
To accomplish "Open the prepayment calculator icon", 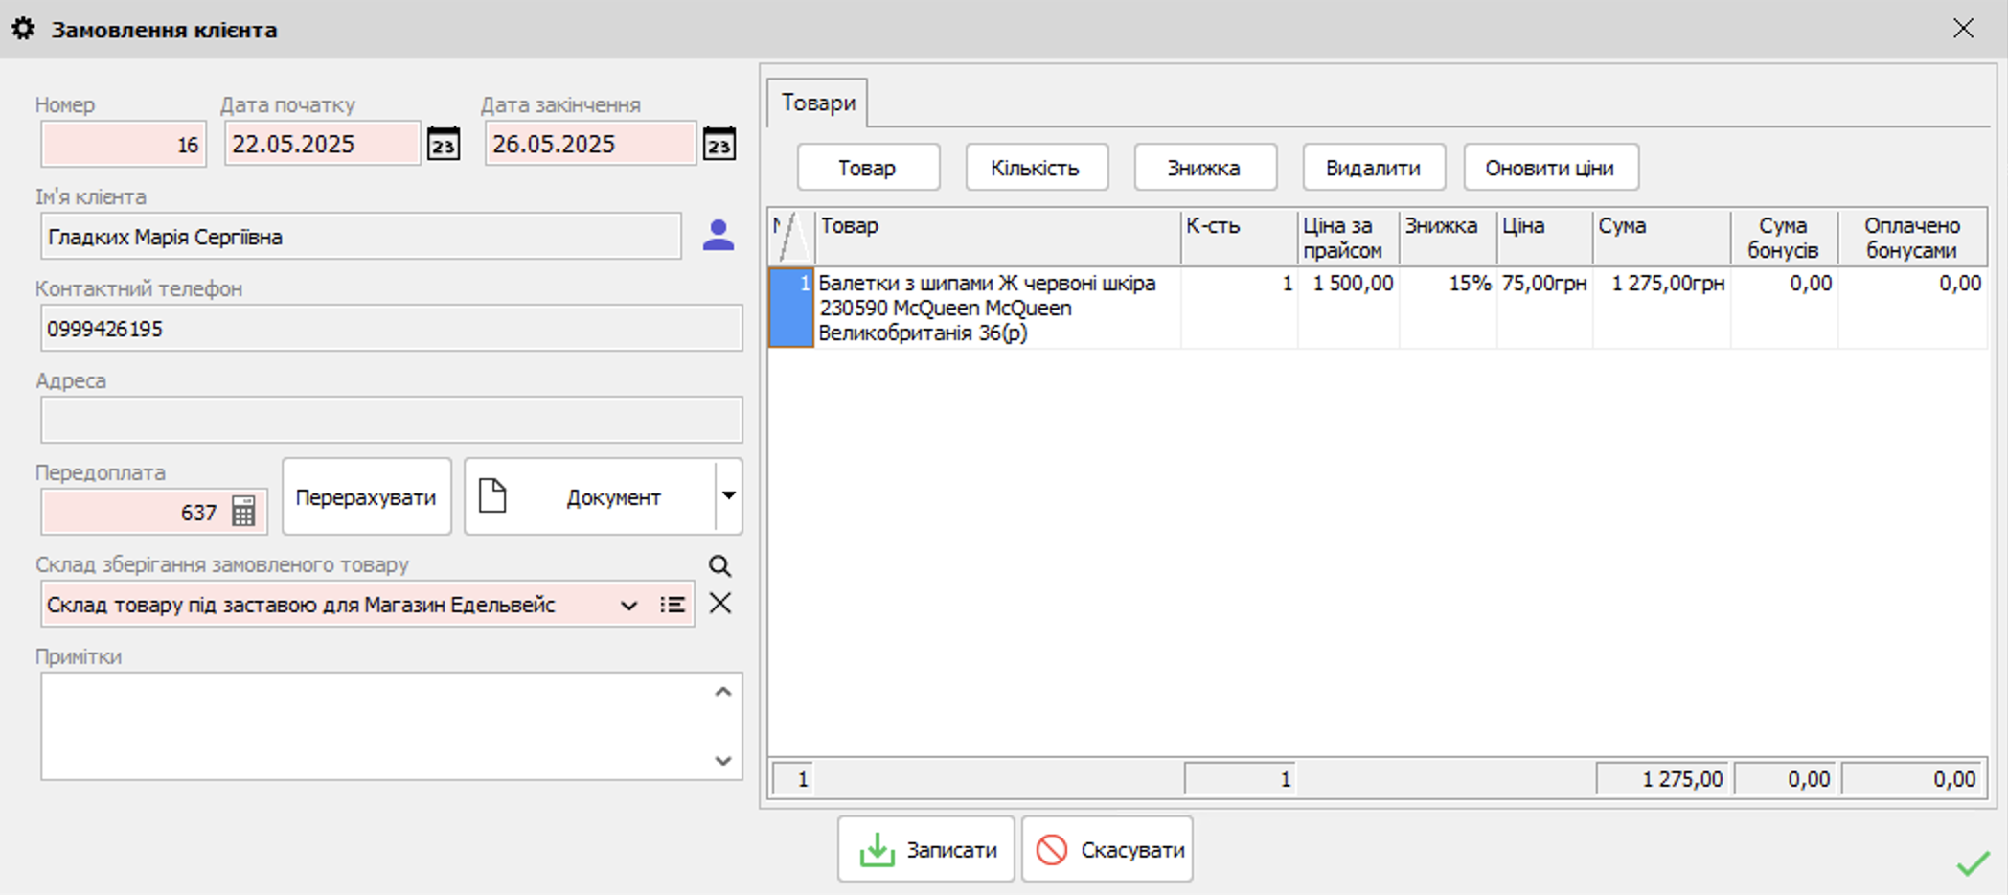I will tap(244, 512).
